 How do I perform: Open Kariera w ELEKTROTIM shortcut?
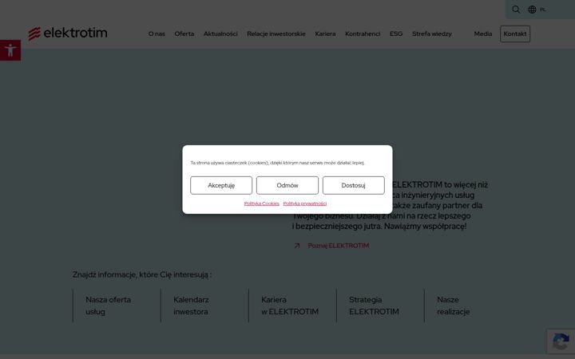coord(290,306)
